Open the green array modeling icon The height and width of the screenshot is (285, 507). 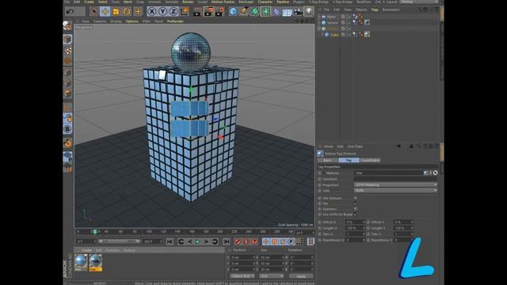[x=266, y=12]
